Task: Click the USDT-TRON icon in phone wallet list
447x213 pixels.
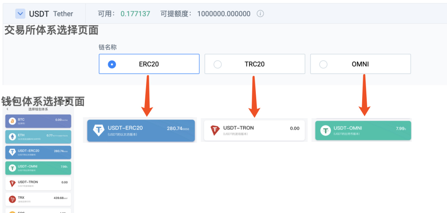Action: 12,183
